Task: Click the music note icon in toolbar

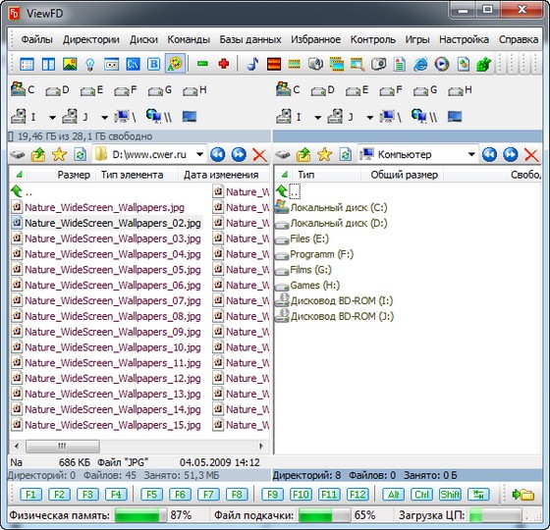Action: 252,64
